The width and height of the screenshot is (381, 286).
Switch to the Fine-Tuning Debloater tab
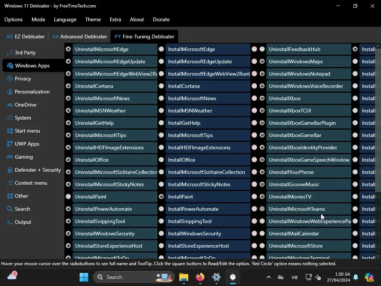click(x=144, y=36)
